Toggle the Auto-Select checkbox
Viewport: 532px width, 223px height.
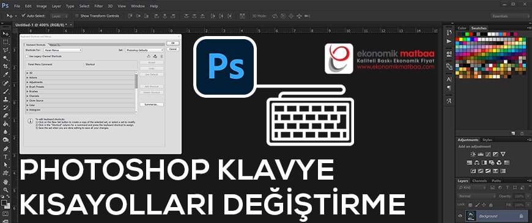click(x=23, y=16)
